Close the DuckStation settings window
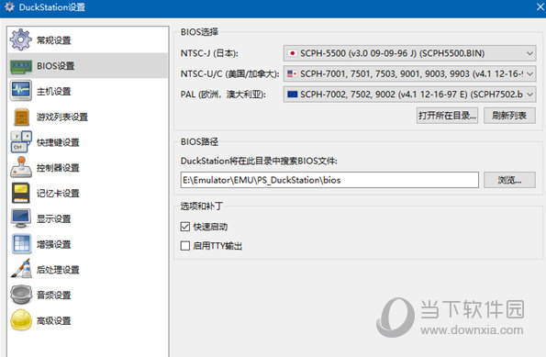 (x=540, y=7)
